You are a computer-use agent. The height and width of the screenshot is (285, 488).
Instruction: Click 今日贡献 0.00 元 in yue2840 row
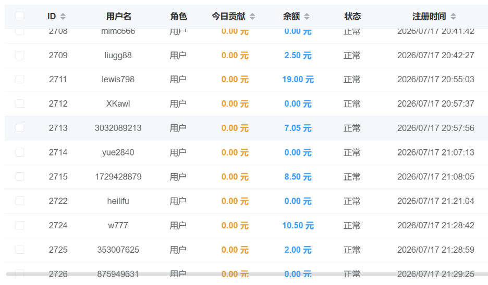pos(235,152)
